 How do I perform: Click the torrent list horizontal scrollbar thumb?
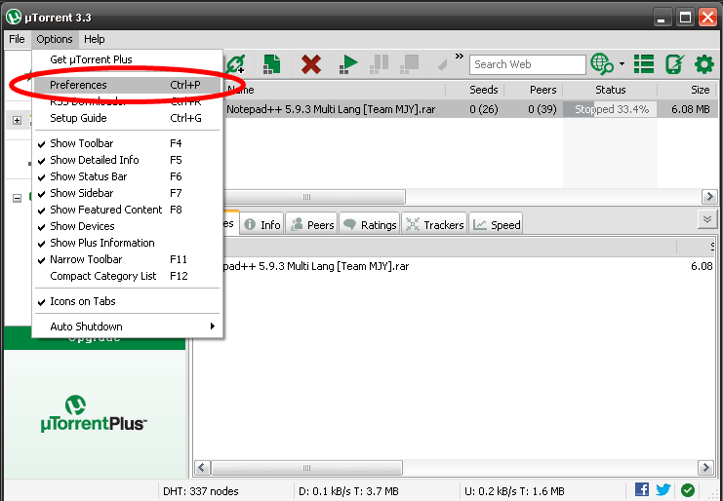313,197
